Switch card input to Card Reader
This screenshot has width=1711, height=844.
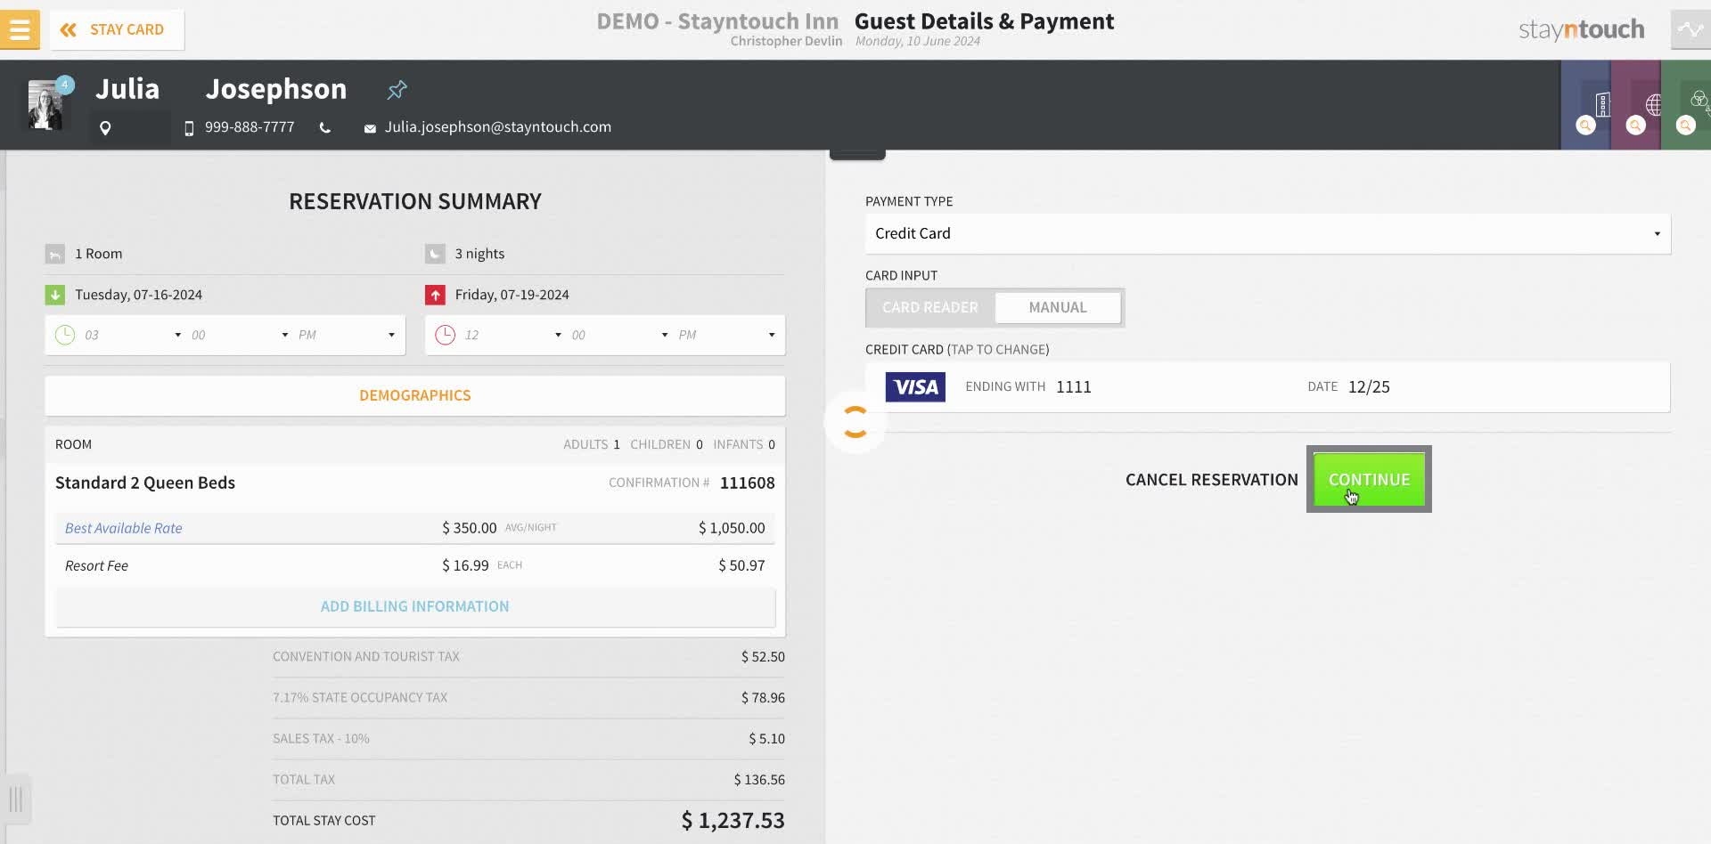tap(930, 307)
